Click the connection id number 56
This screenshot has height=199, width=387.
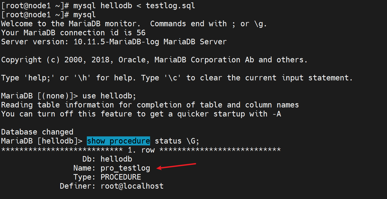pyautogui.click(x=141, y=33)
